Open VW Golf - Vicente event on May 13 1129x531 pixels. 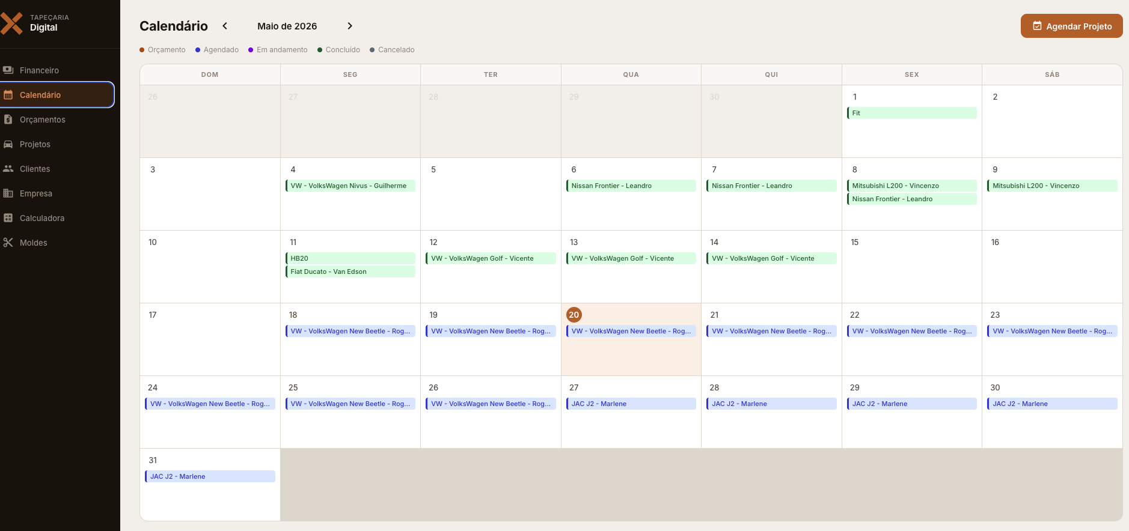click(x=631, y=258)
